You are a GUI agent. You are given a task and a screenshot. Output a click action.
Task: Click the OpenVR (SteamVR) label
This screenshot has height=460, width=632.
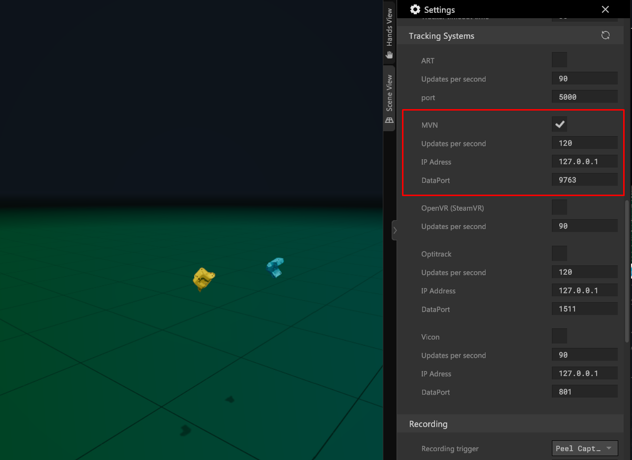[453, 208]
